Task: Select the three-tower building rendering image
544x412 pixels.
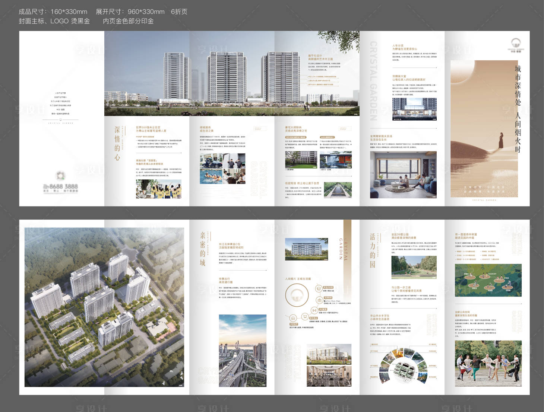Action: pos(232,74)
